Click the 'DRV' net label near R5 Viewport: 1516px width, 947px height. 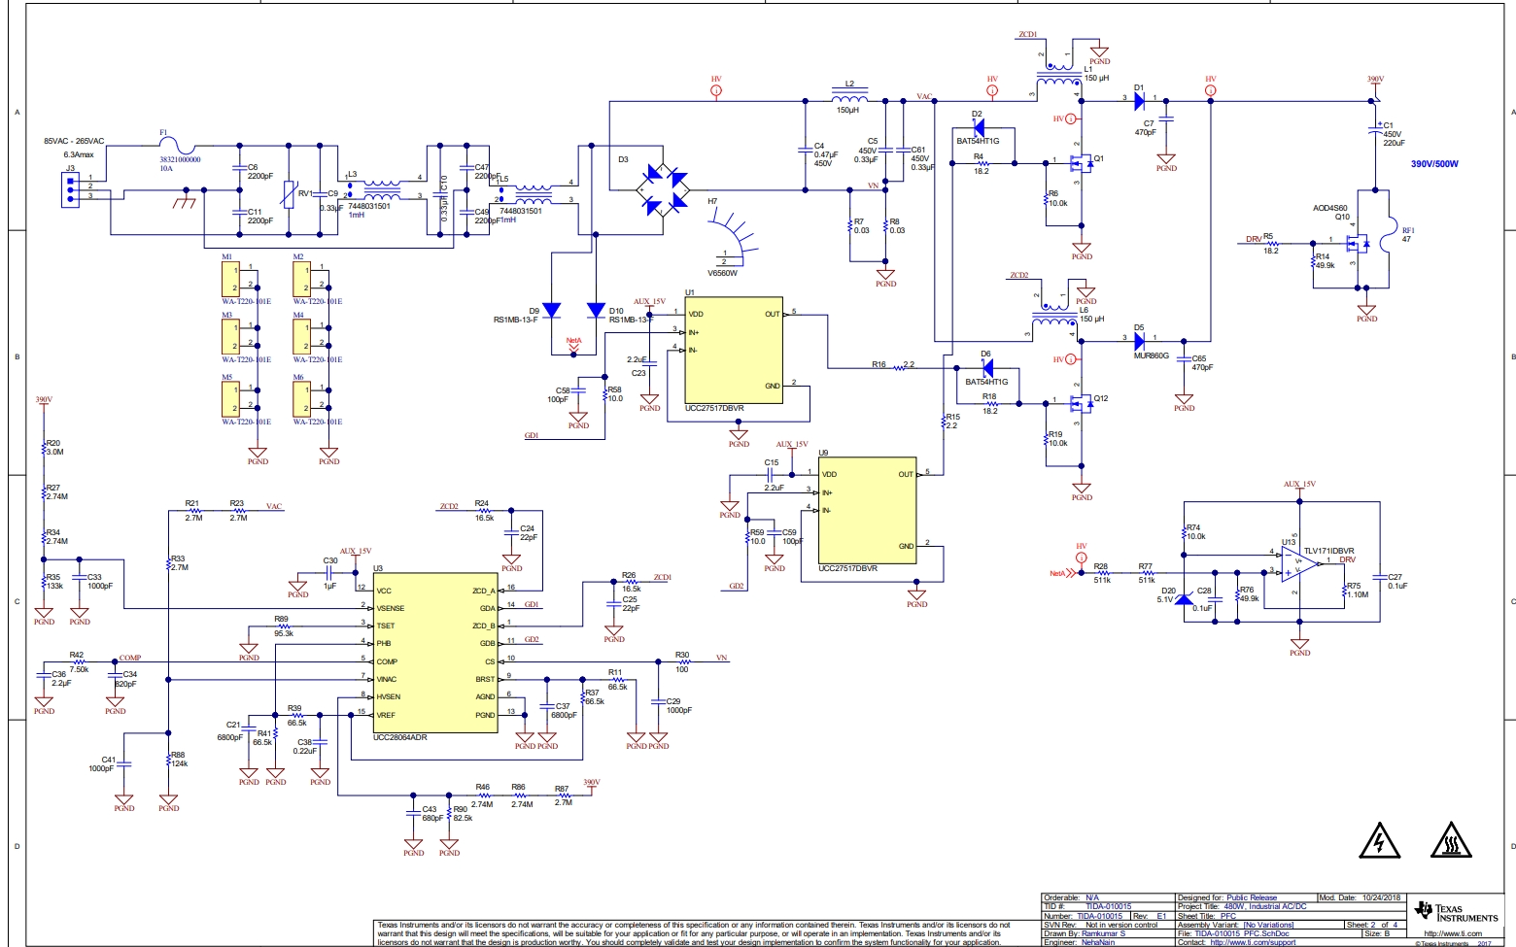1253,239
